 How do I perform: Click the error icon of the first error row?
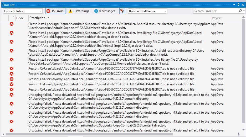[x=12, y=24]
